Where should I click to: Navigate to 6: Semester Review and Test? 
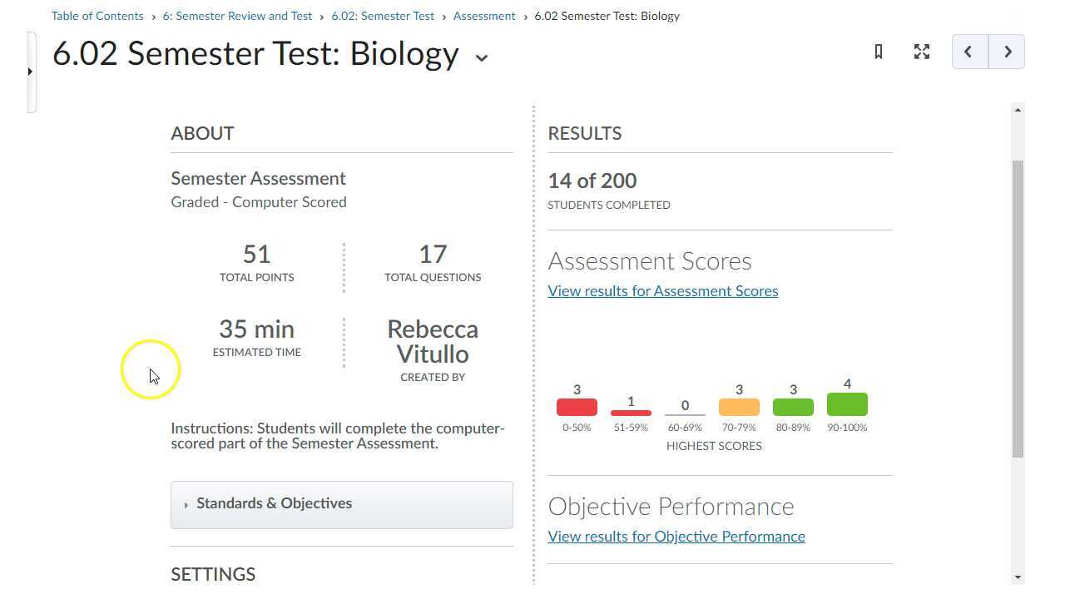[237, 16]
